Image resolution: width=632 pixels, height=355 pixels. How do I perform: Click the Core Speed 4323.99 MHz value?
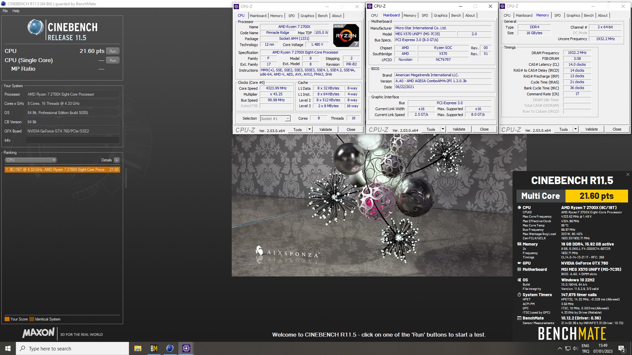(x=276, y=88)
